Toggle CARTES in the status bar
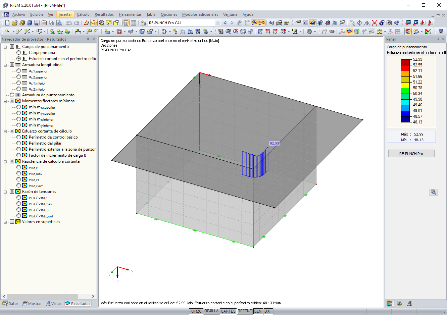The height and width of the screenshot is (315, 447). tap(228, 311)
